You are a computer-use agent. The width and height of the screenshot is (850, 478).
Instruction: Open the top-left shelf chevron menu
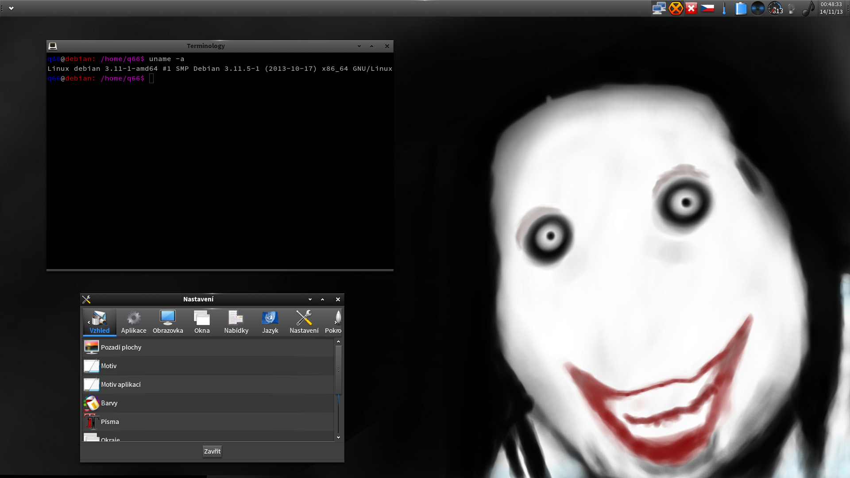click(11, 8)
